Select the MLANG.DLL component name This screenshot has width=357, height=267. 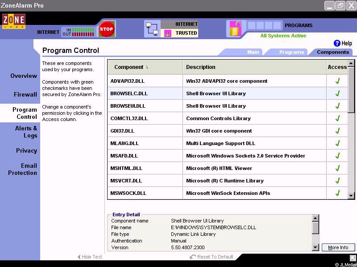(x=125, y=143)
